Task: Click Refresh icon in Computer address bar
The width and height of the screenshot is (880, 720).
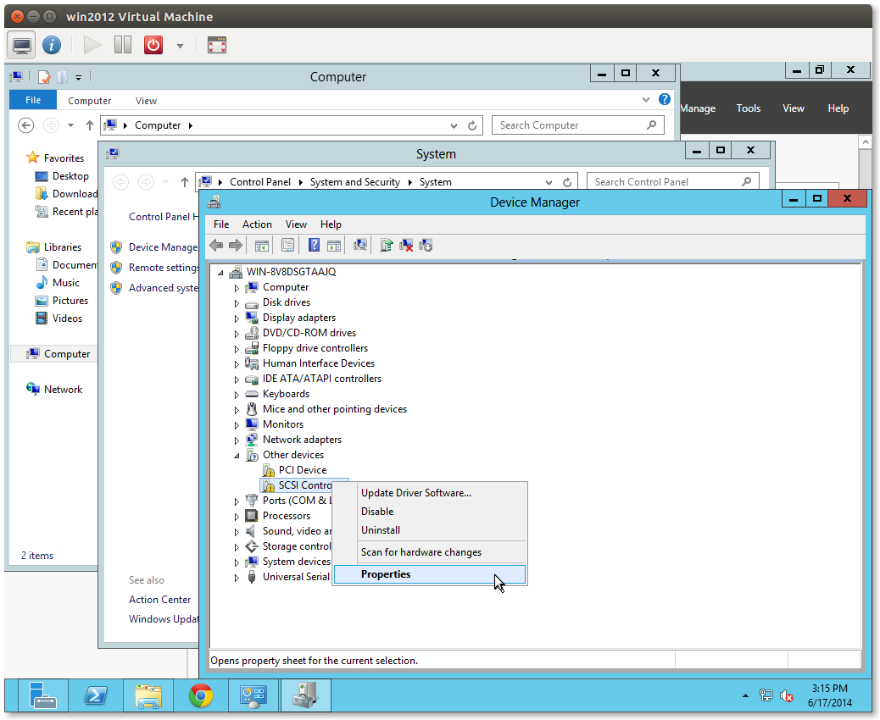Action: [472, 125]
